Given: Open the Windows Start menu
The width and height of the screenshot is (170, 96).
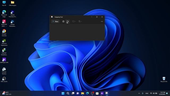Looking at the screenshot, I should point(63,93).
